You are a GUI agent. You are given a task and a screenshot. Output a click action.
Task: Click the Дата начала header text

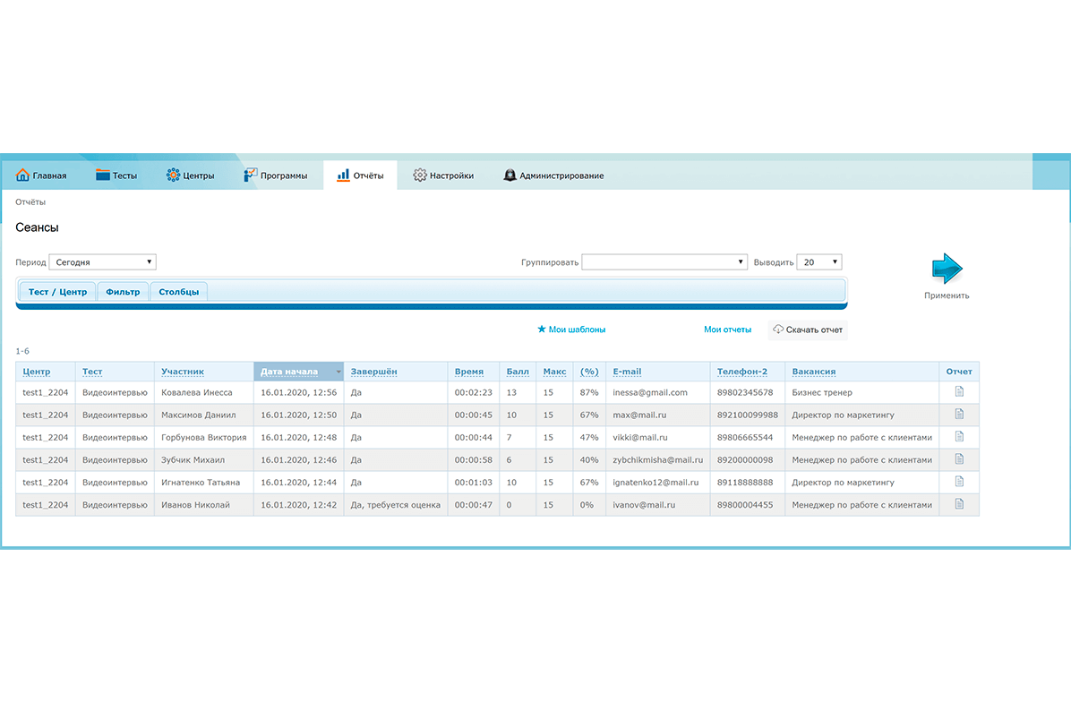point(289,372)
